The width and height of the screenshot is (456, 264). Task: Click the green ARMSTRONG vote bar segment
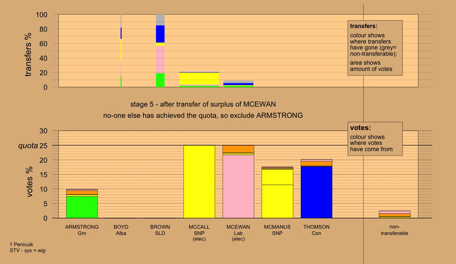pyautogui.click(x=82, y=207)
